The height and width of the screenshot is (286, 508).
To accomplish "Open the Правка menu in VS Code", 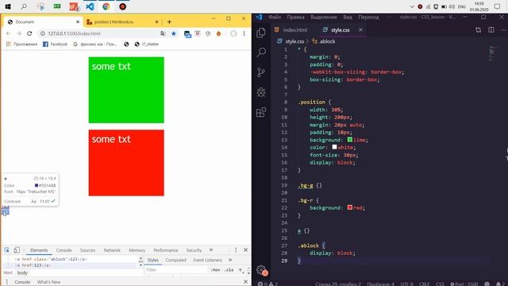I will click(x=295, y=17).
